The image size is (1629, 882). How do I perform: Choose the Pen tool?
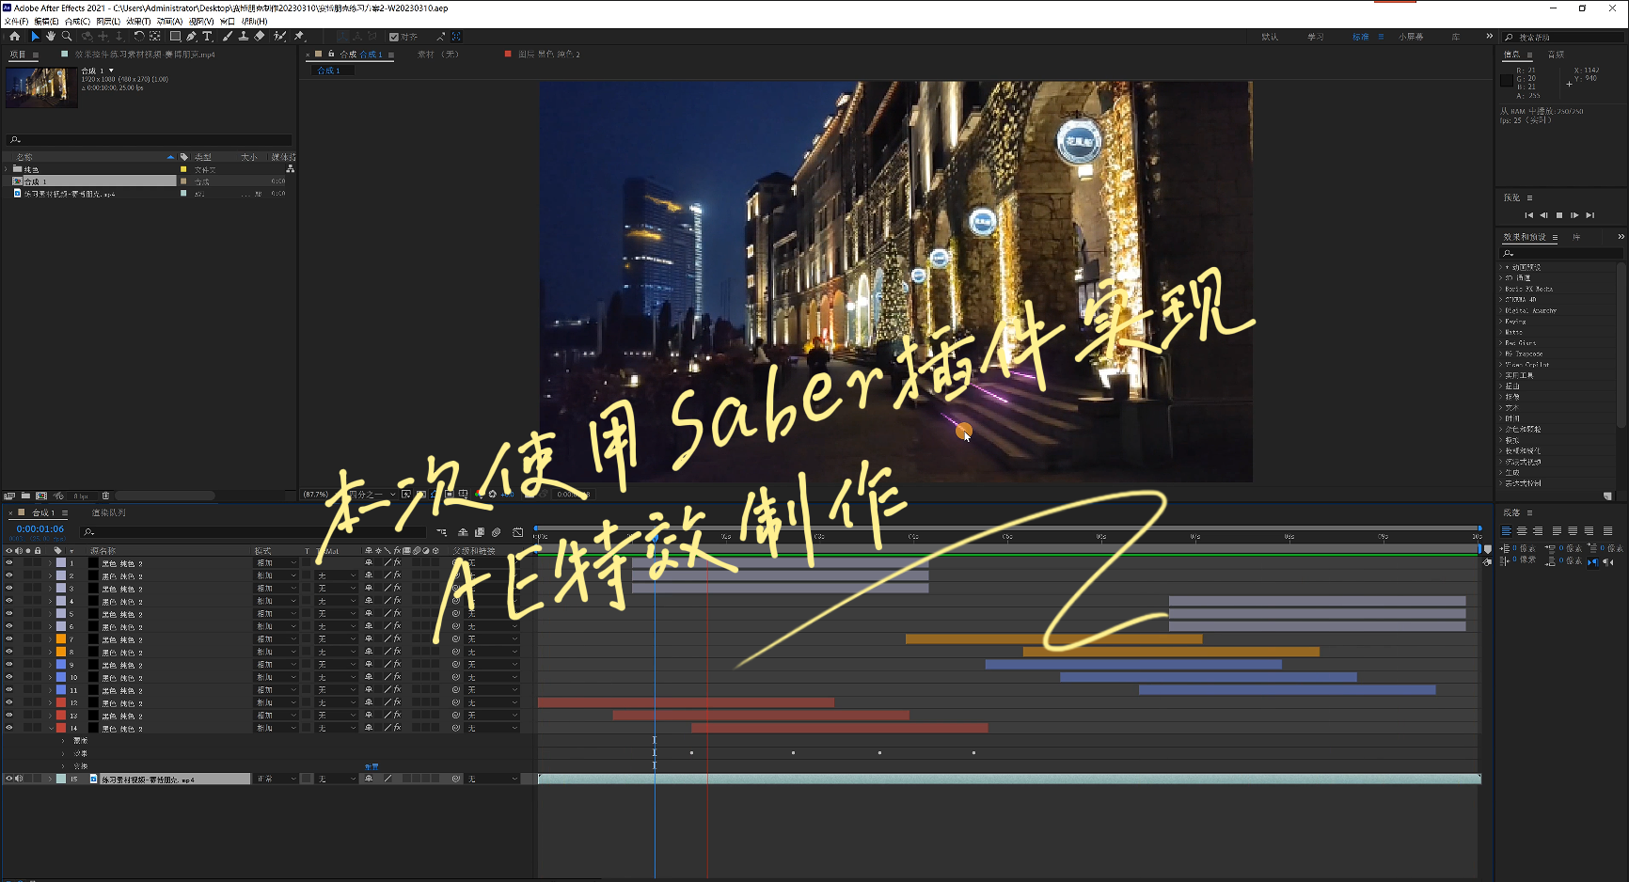(191, 37)
